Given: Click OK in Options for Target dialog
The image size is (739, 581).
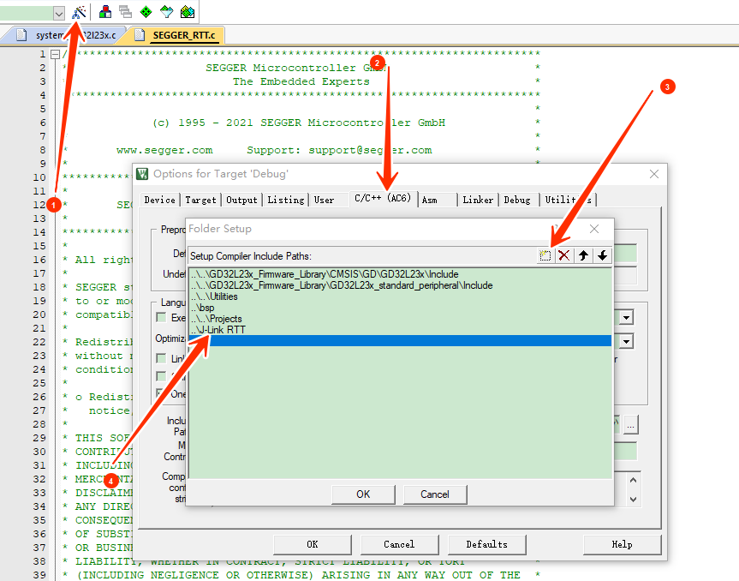Looking at the screenshot, I should (x=313, y=545).
